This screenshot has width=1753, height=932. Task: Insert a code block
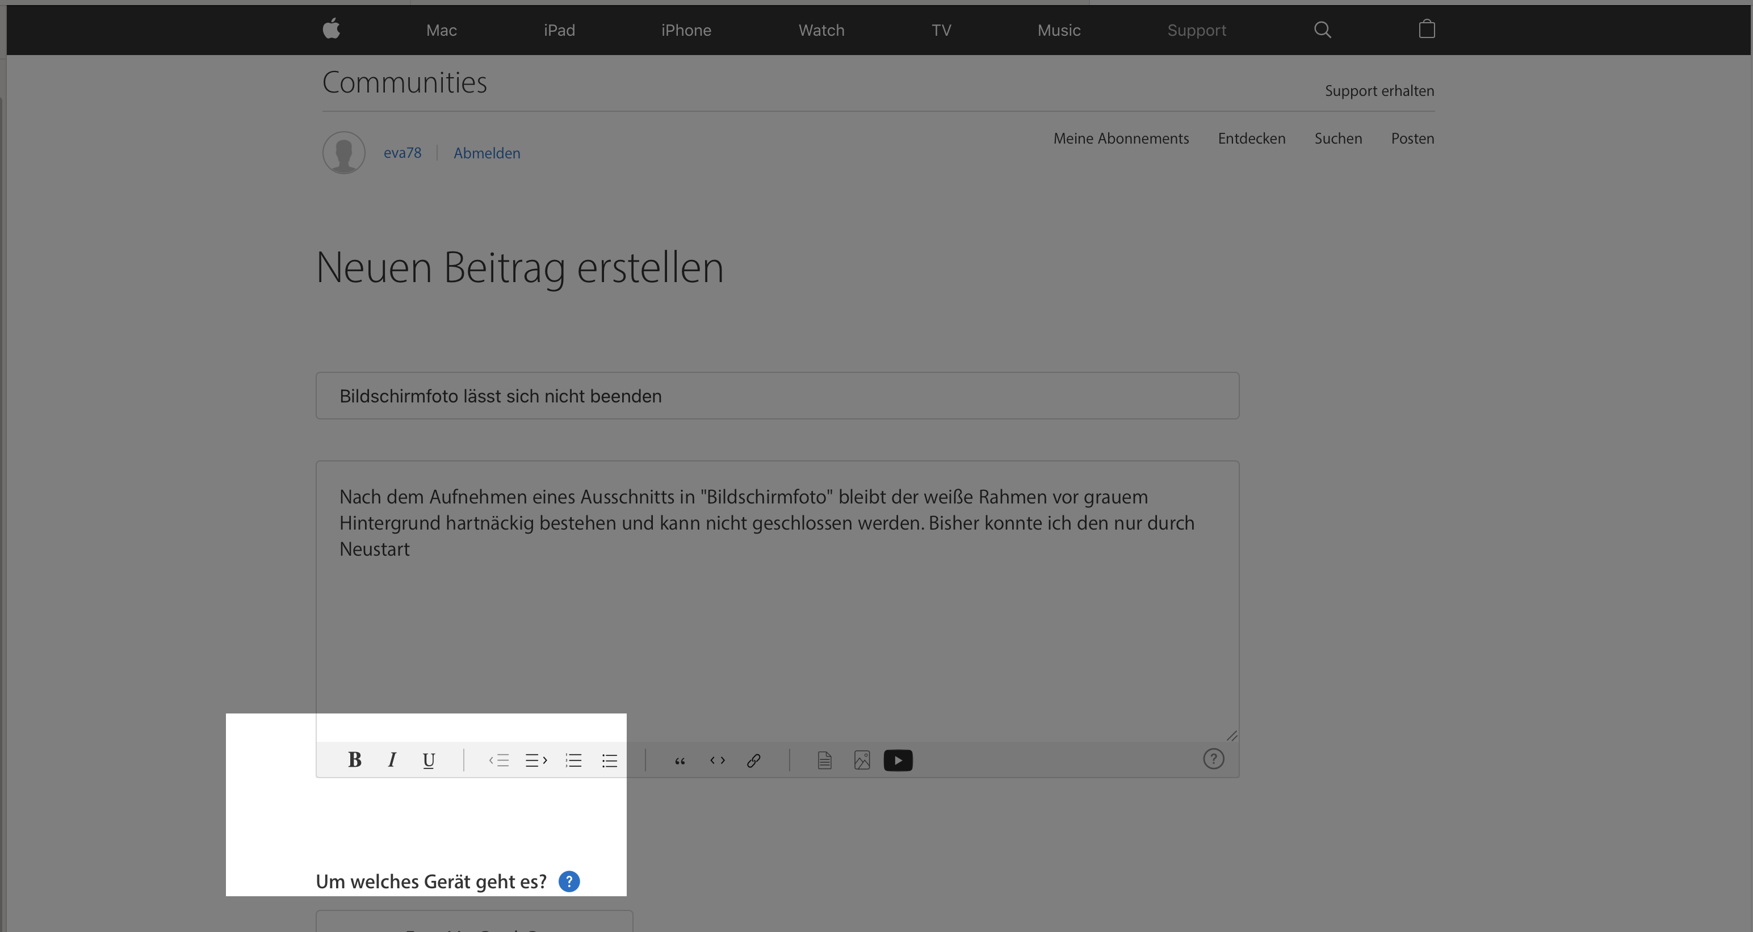(x=717, y=760)
